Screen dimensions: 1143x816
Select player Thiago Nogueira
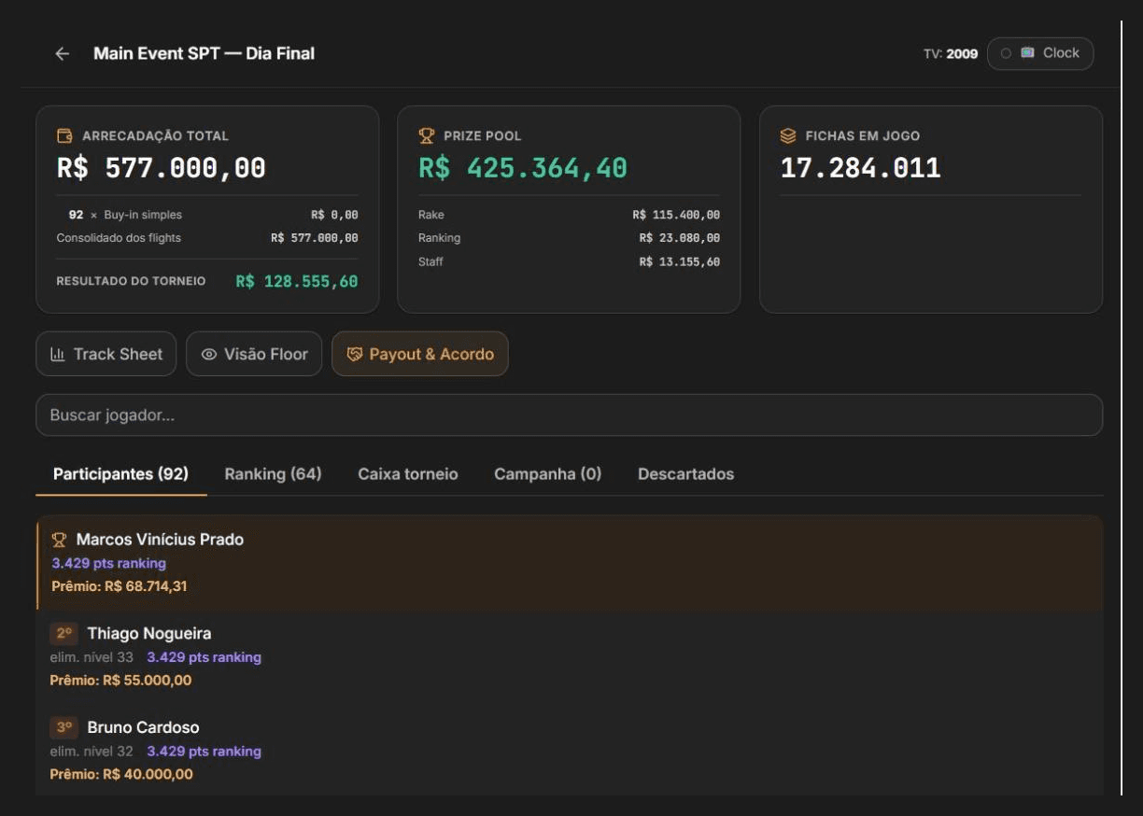click(149, 634)
